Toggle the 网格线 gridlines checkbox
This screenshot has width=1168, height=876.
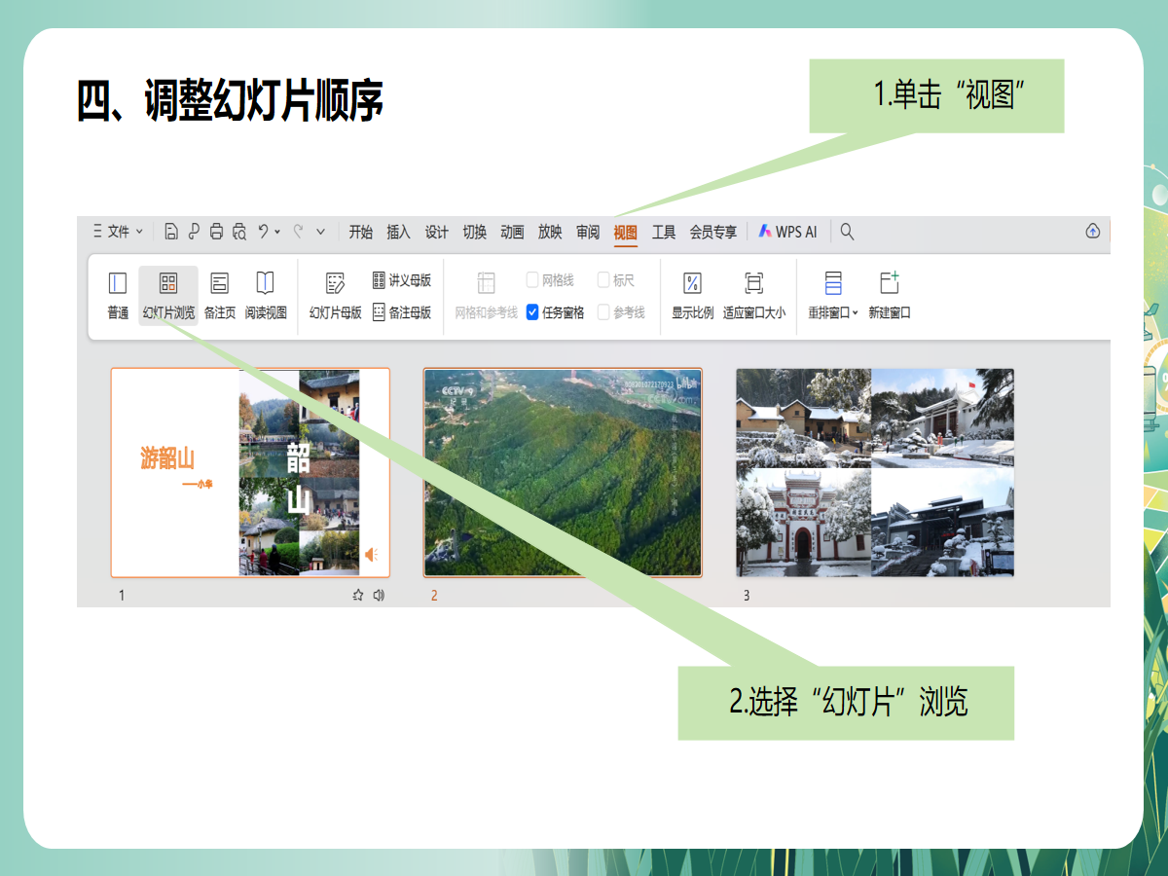click(x=533, y=280)
